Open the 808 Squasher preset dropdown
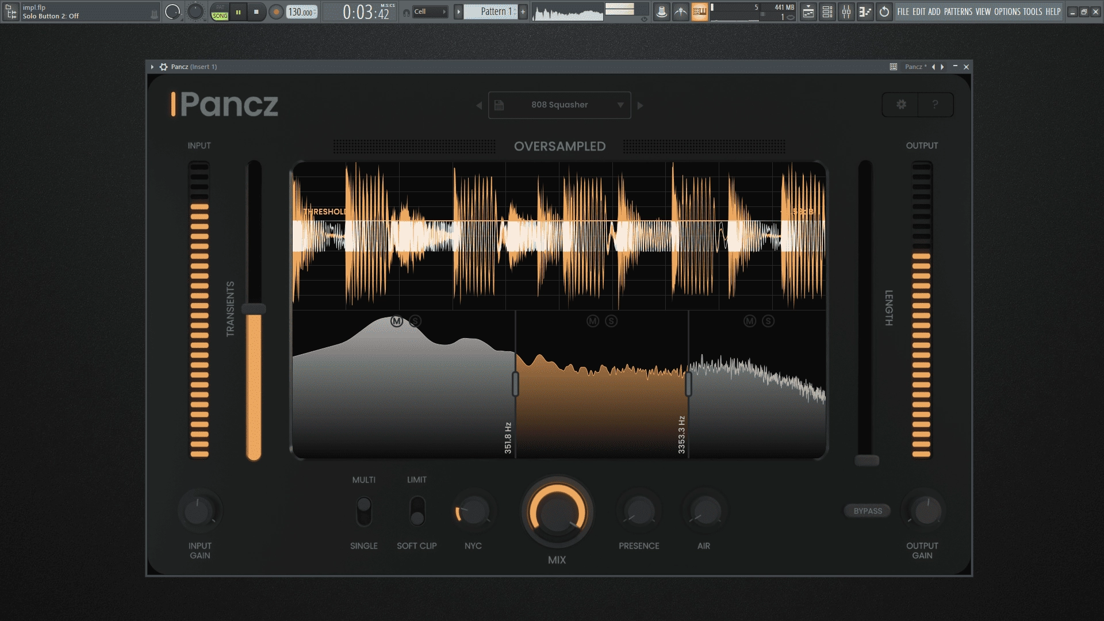This screenshot has width=1104, height=621. pos(559,105)
